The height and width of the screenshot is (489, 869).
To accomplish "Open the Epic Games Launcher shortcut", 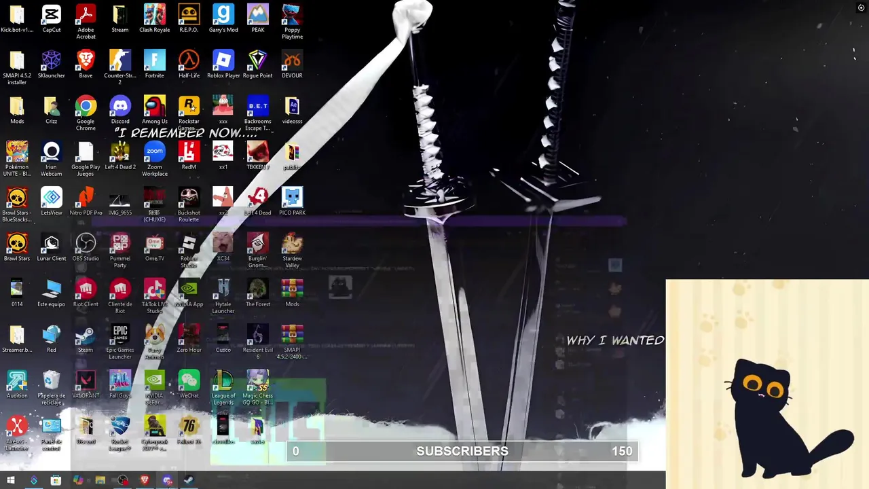I will (x=120, y=341).
